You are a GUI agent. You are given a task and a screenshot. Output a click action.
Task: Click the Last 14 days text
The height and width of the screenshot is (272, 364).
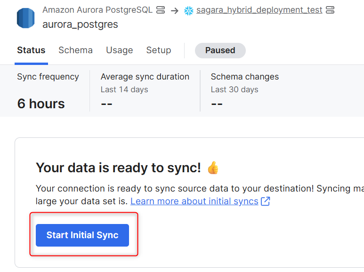coord(124,89)
